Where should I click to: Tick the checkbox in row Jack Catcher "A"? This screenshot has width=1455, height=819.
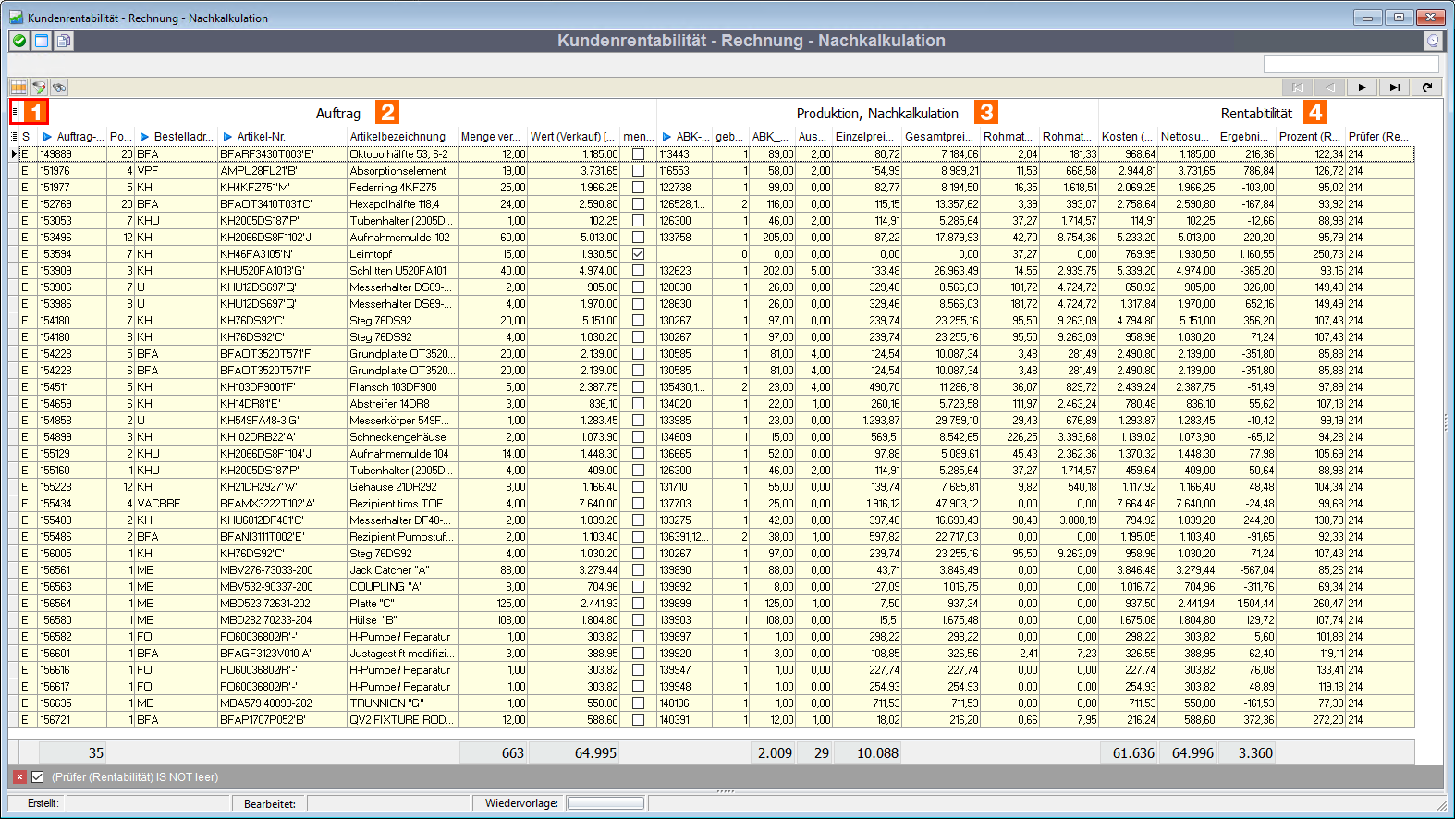coord(638,570)
